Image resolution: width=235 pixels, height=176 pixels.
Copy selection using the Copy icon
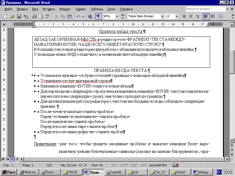(x=63, y=16)
